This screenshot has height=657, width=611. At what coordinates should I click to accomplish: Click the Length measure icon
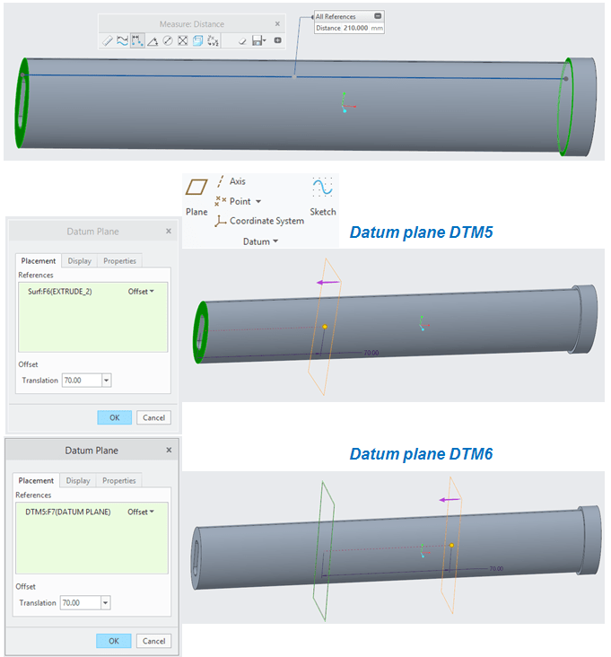122,40
